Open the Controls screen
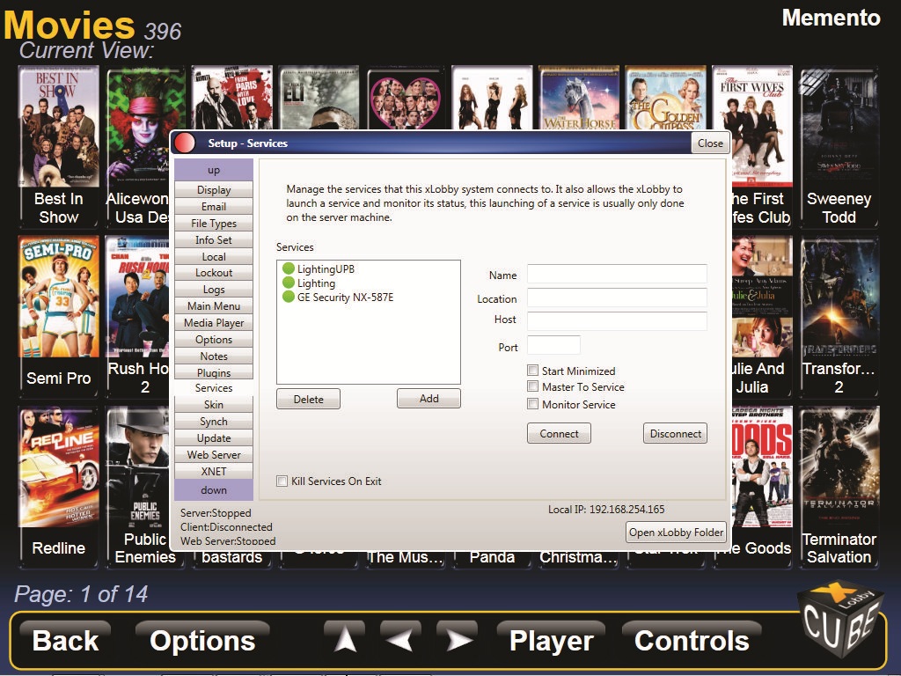This screenshot has width=901, height=676. pyautogui.click(x=692, y=641)
